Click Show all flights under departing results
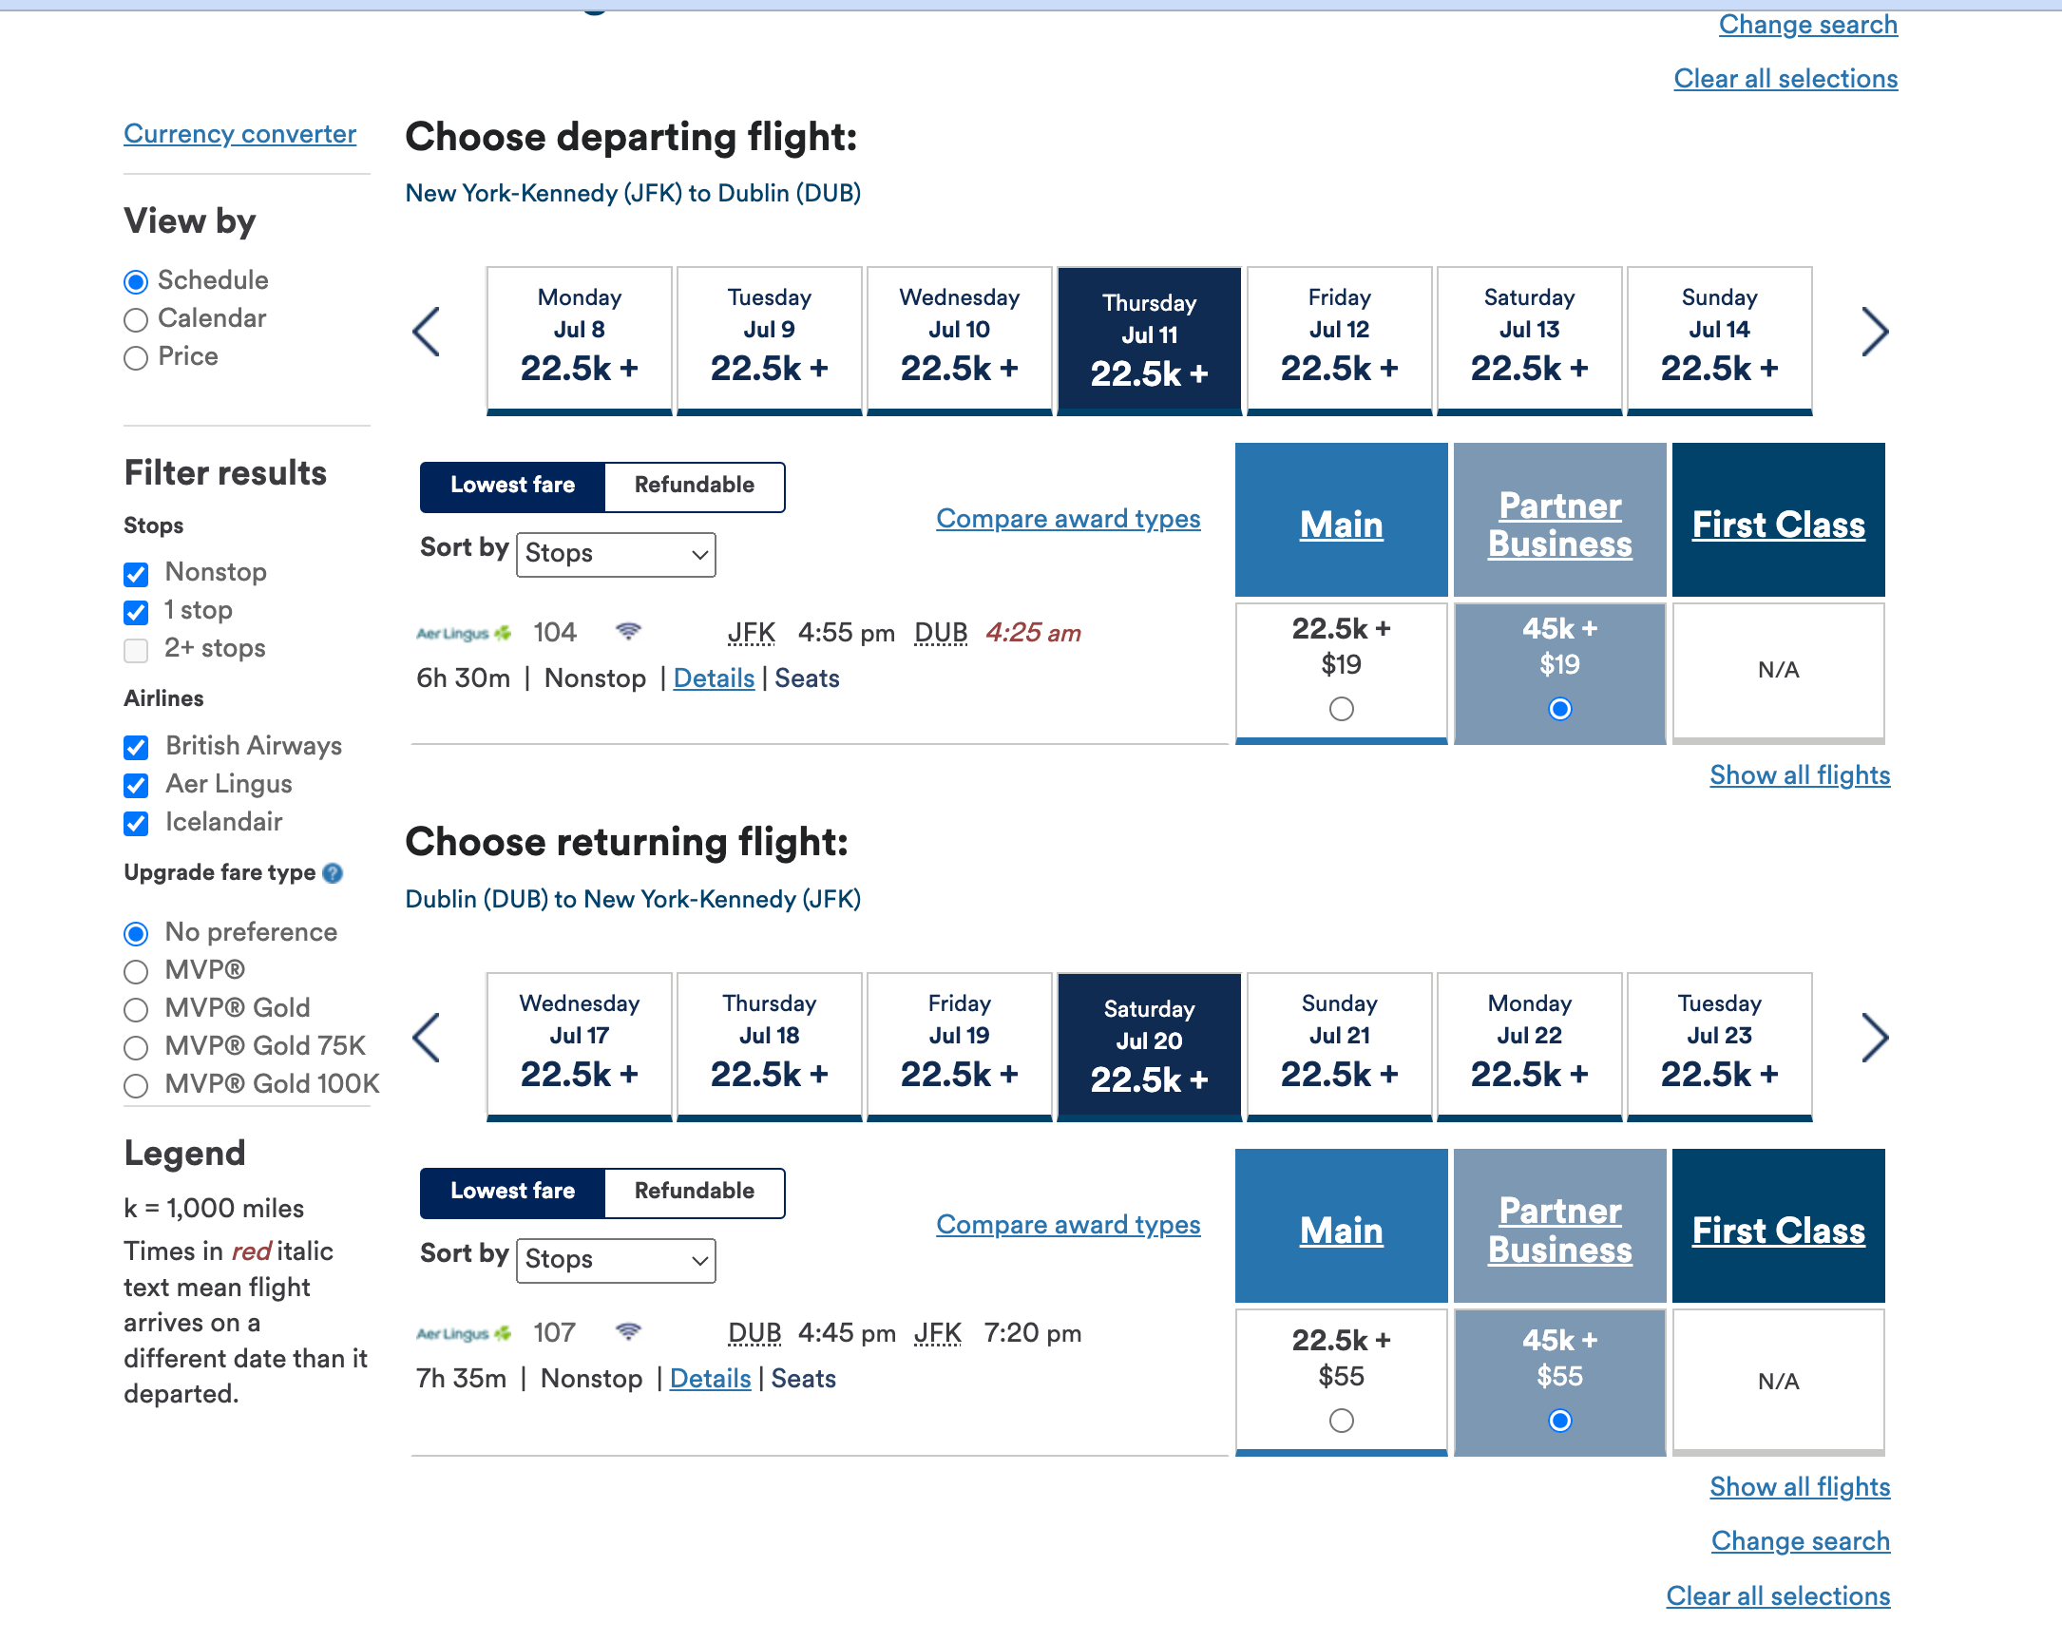2062x1642 pixels. [x=1799, y=775]
